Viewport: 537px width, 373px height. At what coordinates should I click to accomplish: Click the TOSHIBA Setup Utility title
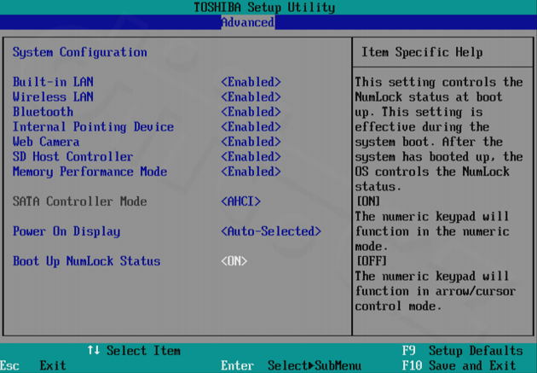pyautogui.click(x=264, y=7)
